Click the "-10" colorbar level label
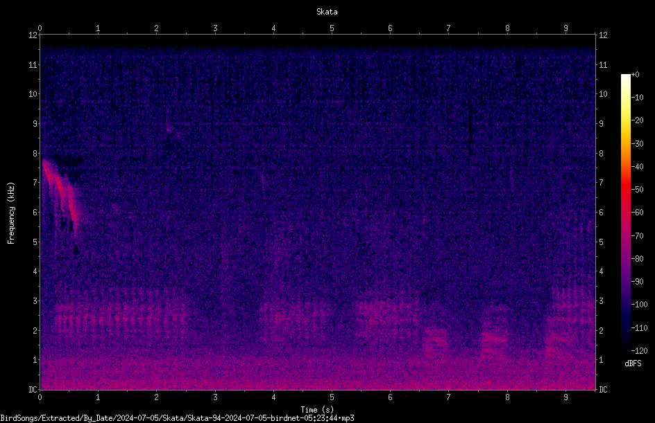 pyautogui.click(x=637, y=98)
